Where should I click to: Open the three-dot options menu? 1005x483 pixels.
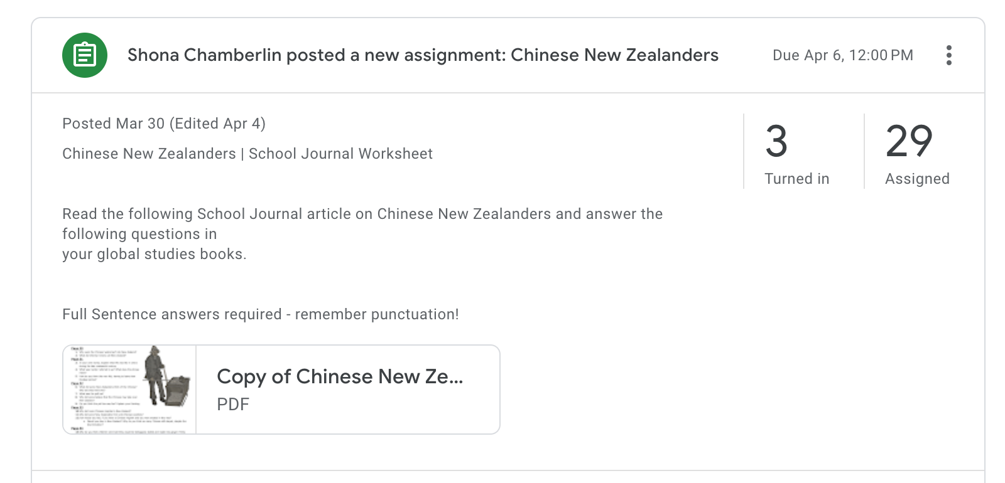tap(949, 55)
